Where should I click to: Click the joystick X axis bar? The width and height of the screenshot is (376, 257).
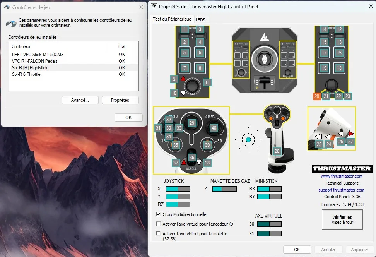coord(178,189)
